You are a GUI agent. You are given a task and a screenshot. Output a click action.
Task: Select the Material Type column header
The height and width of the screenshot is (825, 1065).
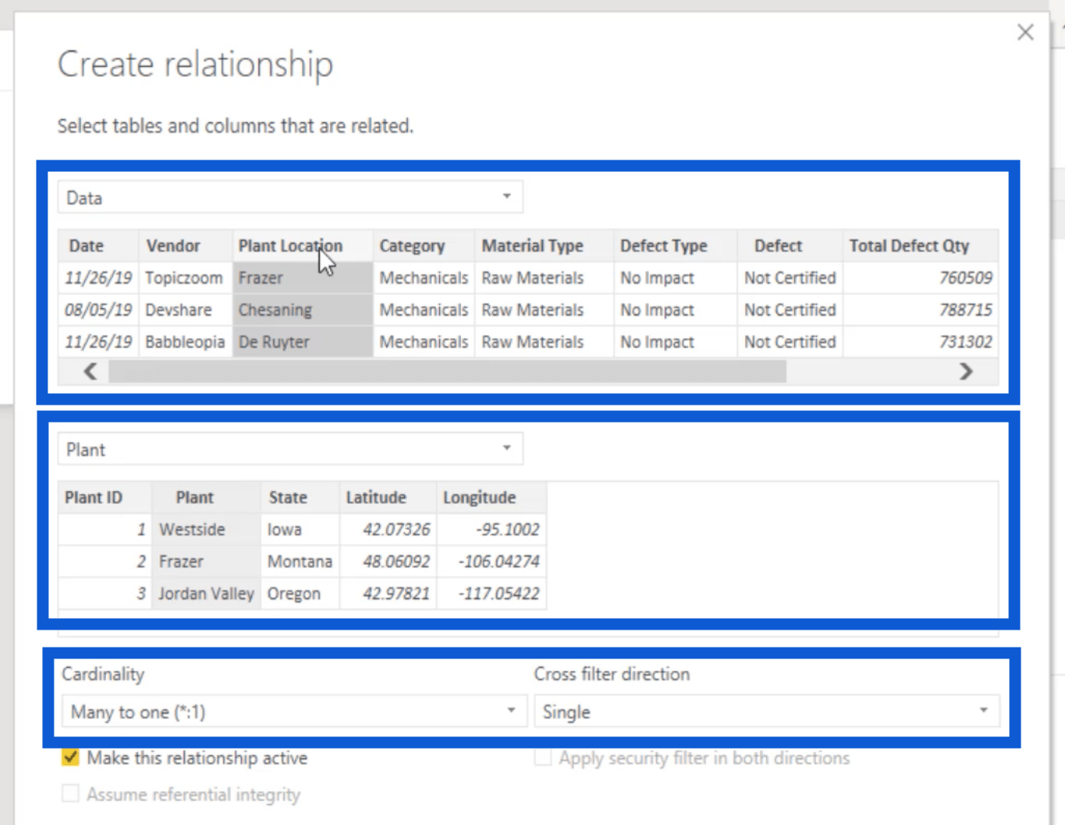532,246
